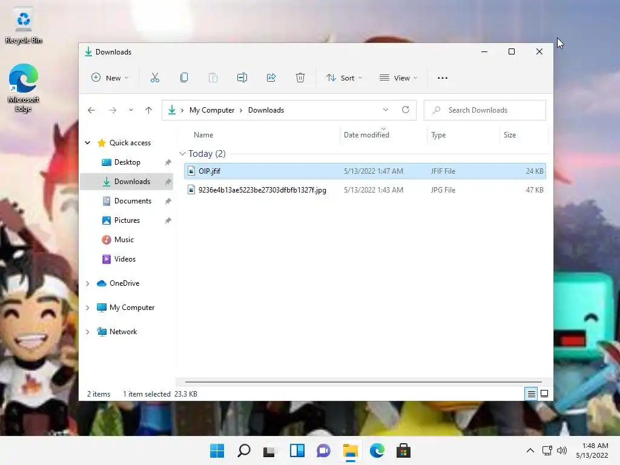Switch to details view layout icon

(532, 394)
